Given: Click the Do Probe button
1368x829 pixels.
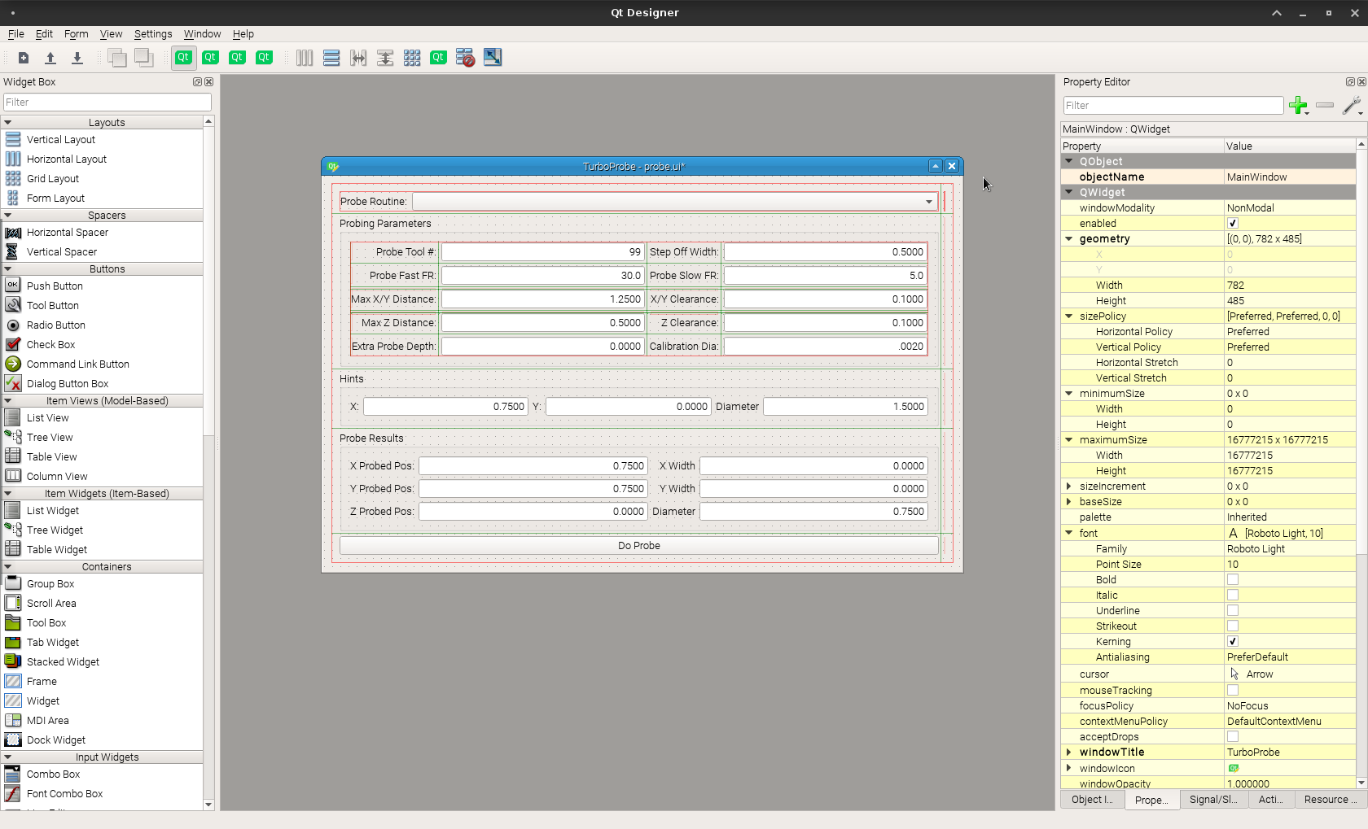Looking at the screenshot, I should tap(639, 546).
